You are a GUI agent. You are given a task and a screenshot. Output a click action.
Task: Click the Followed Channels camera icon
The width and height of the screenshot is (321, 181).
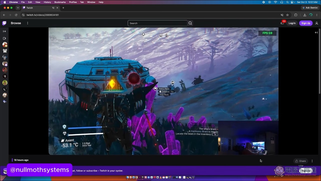point(4,38)
